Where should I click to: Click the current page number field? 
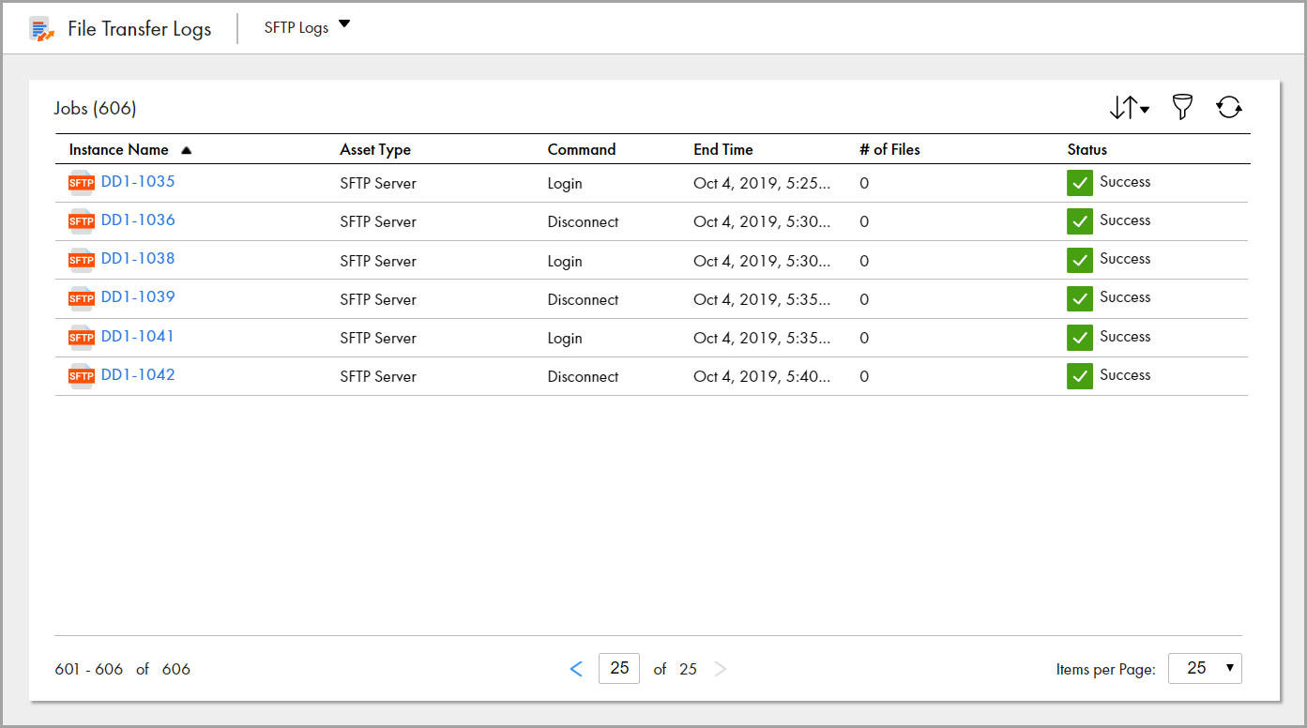click(619, 668)
